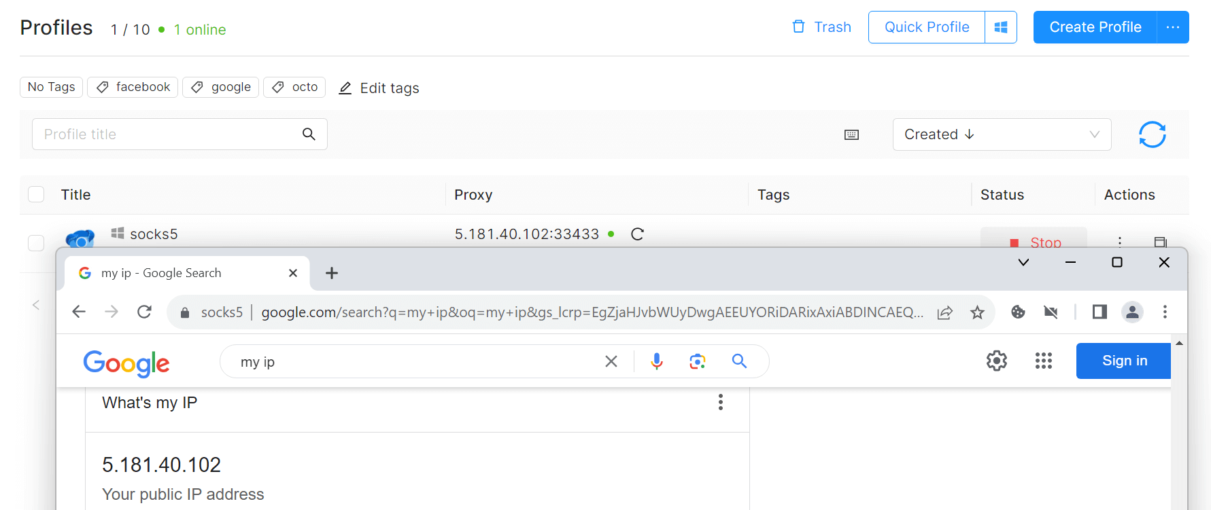Click the Quick Profile button
The image size is (1211, 510).
tap(927, 27)
